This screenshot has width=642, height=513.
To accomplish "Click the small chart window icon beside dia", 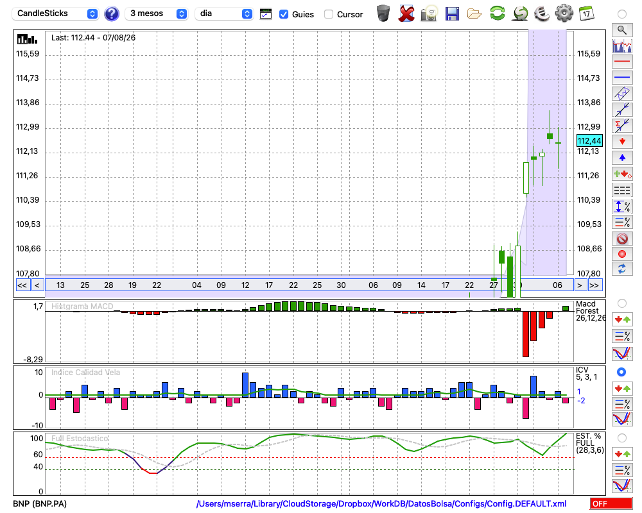I will (x=266, y=14).
